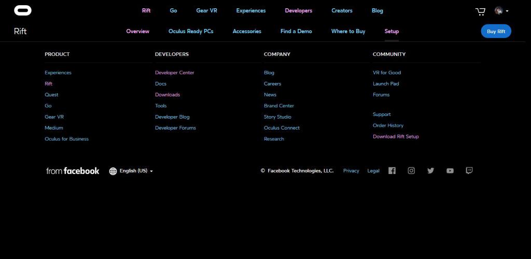Open the News link
Screen dimensions: 531x259
270,95
